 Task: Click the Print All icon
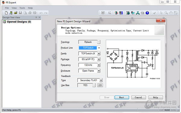[35, 13]
